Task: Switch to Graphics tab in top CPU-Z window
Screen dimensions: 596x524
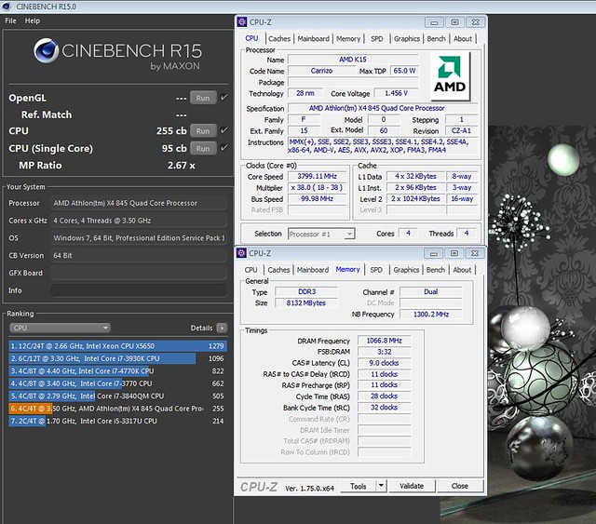Action: click(407, 39)
